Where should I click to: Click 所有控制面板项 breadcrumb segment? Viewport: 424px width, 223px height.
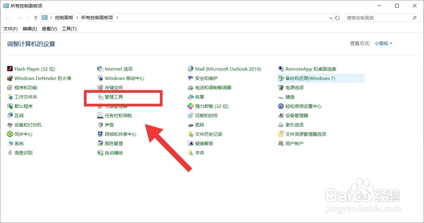(97, 17)
